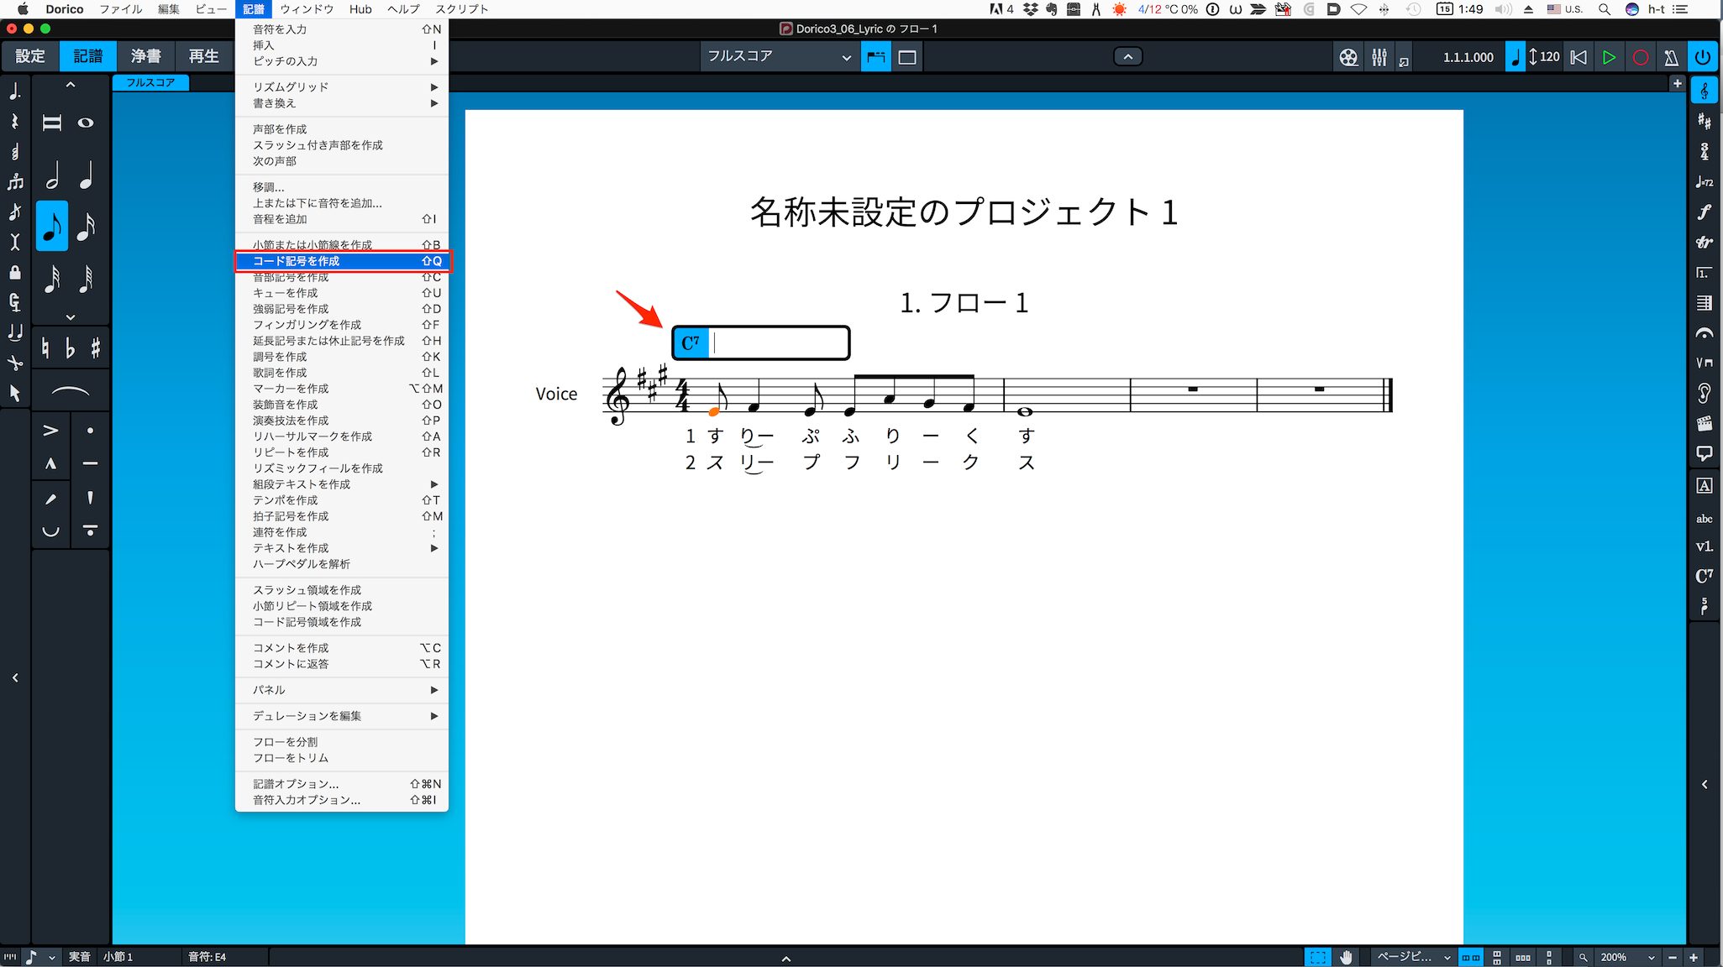Screen dimensions: 1723x967
Task: Click the chord symbol input popover
Action: point(761,343)
